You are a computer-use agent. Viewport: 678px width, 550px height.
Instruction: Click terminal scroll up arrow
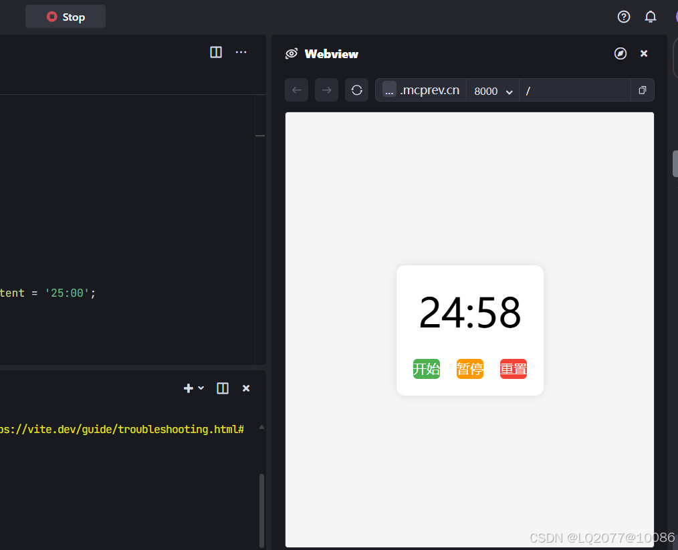[x=261, y=427]
